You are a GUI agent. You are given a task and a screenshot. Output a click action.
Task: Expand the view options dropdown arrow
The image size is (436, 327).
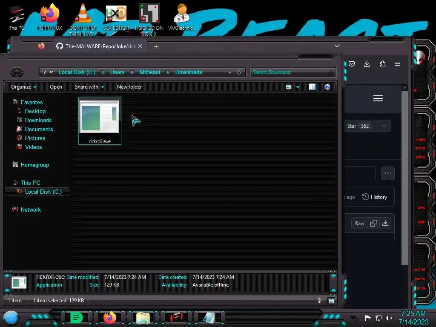pos(298,87)
